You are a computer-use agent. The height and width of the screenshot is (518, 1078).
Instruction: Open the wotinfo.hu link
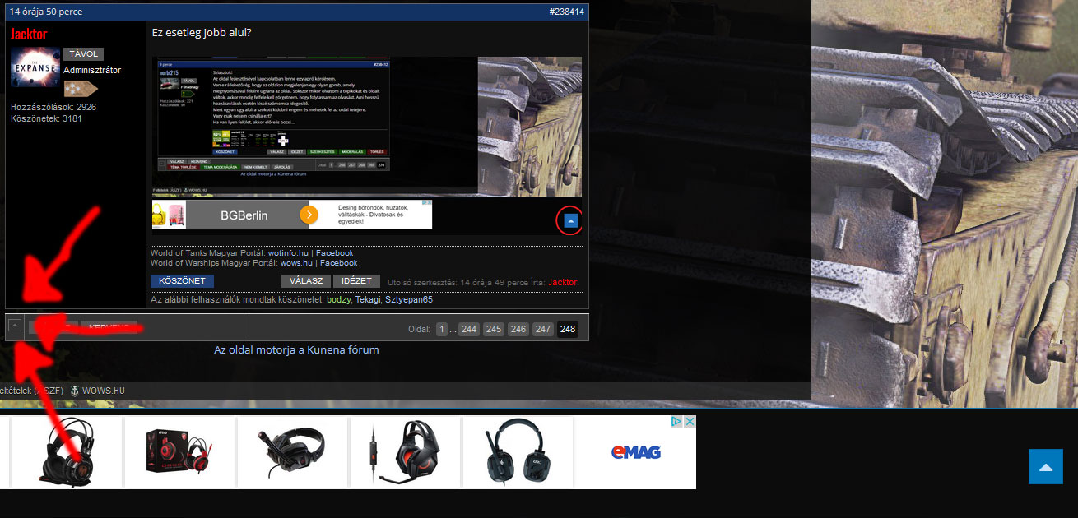(288, 253)
